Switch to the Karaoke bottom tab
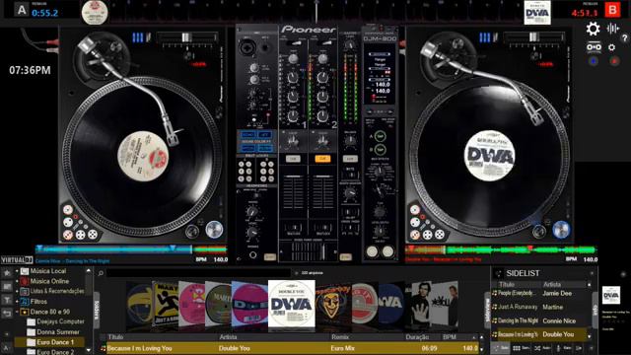This screenshot has height=355, width=631. click(563, 348)
